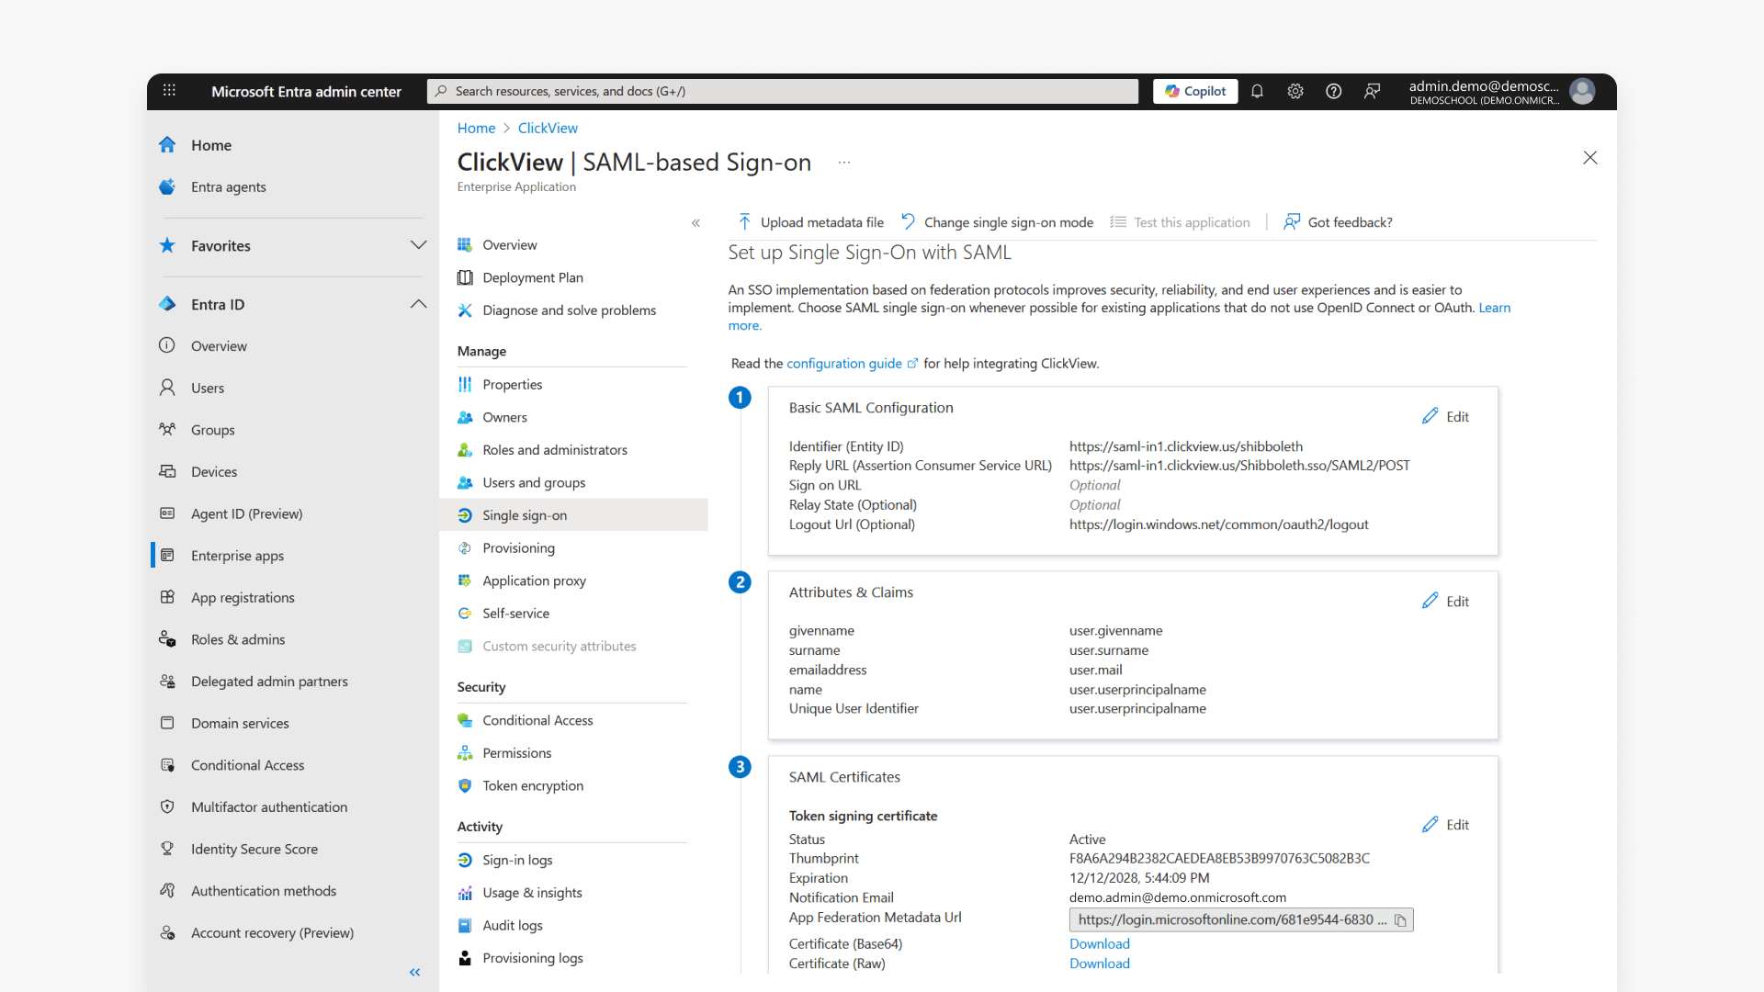The image size is (1764, 992).
Task: Select Groups from the Entra ID menu
Action: point(212,429)
